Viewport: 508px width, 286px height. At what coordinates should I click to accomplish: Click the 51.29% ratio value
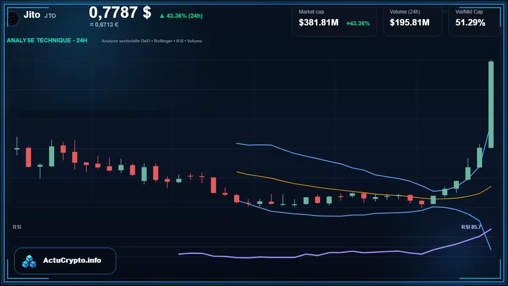[x=470, y=23]
